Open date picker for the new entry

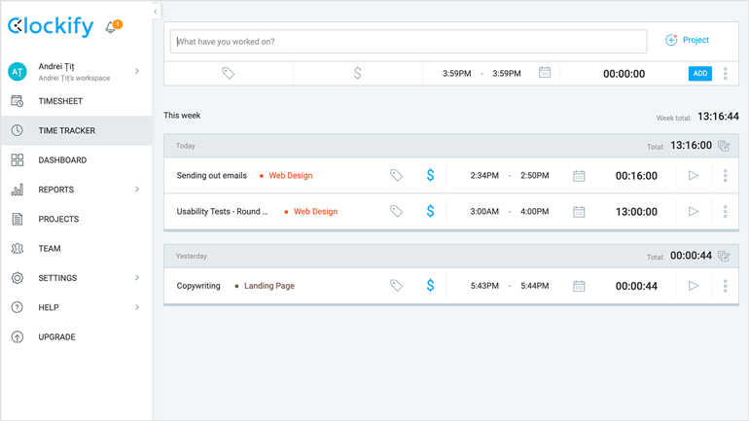tap(545, 73)
